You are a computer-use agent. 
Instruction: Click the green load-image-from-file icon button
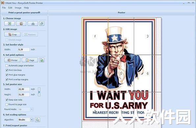tap(10, 23)
